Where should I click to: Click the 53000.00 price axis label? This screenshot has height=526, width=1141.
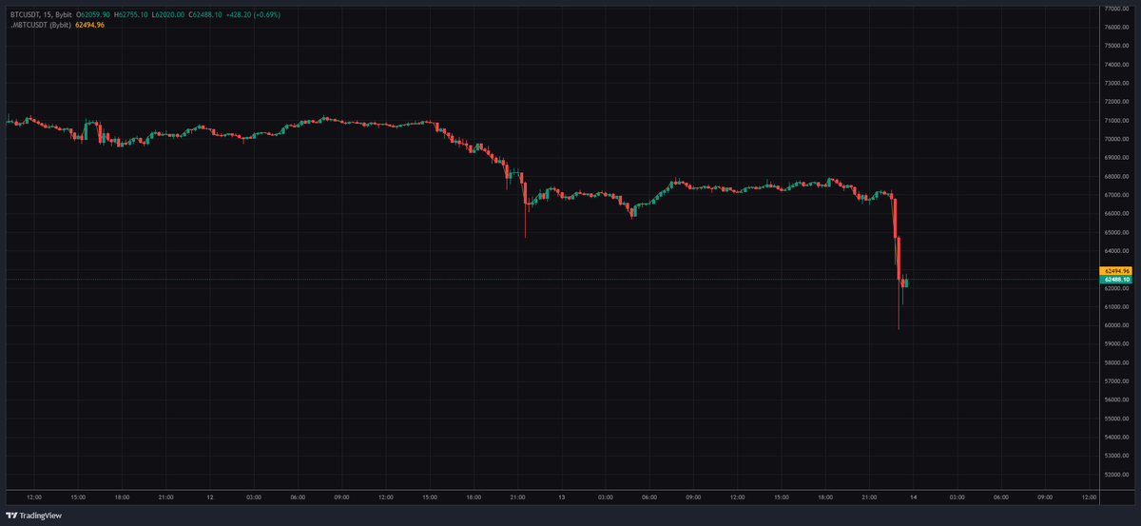pyautogui.click(x=1116, y=456)
